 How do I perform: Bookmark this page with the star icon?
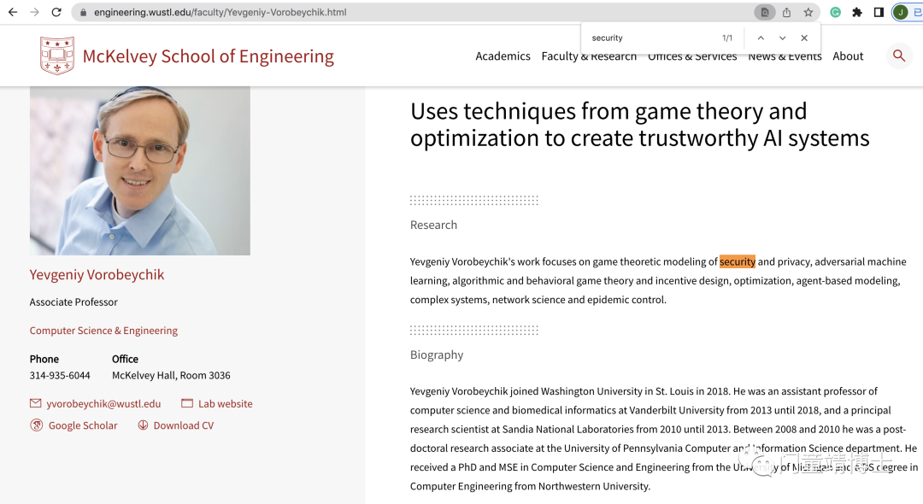(808, 12)
